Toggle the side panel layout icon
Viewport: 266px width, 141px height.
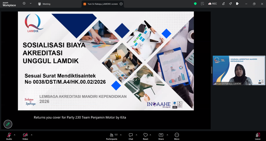237,4
